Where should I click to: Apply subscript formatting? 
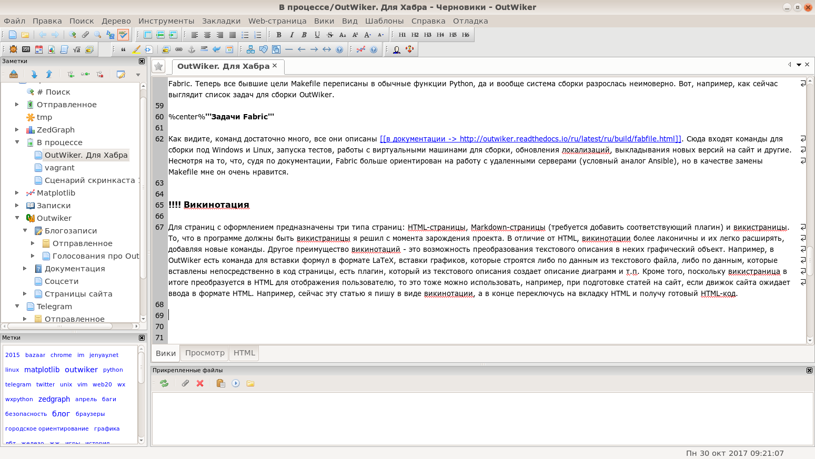pyautogui.click(x=343, y=35)
